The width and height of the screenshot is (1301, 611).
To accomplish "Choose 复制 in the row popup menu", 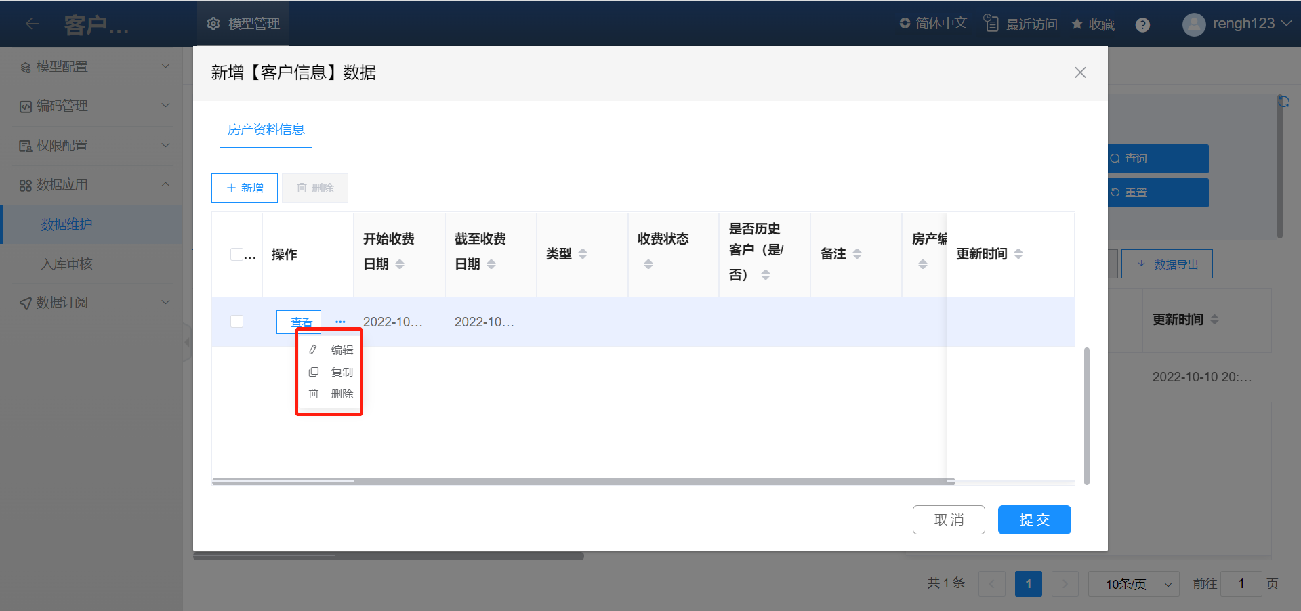I will click(x=332, y=372).
